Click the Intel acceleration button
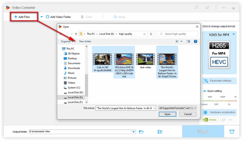This screenshot has height=141, width=243. 228,120
